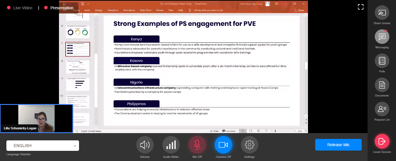Select slide 7 thumbnail

78,49
